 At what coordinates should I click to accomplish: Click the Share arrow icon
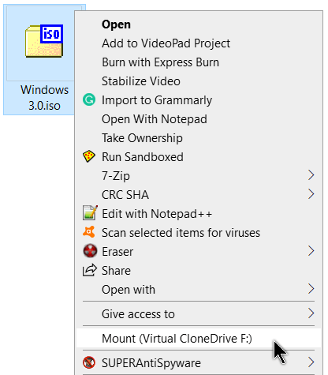90,270
